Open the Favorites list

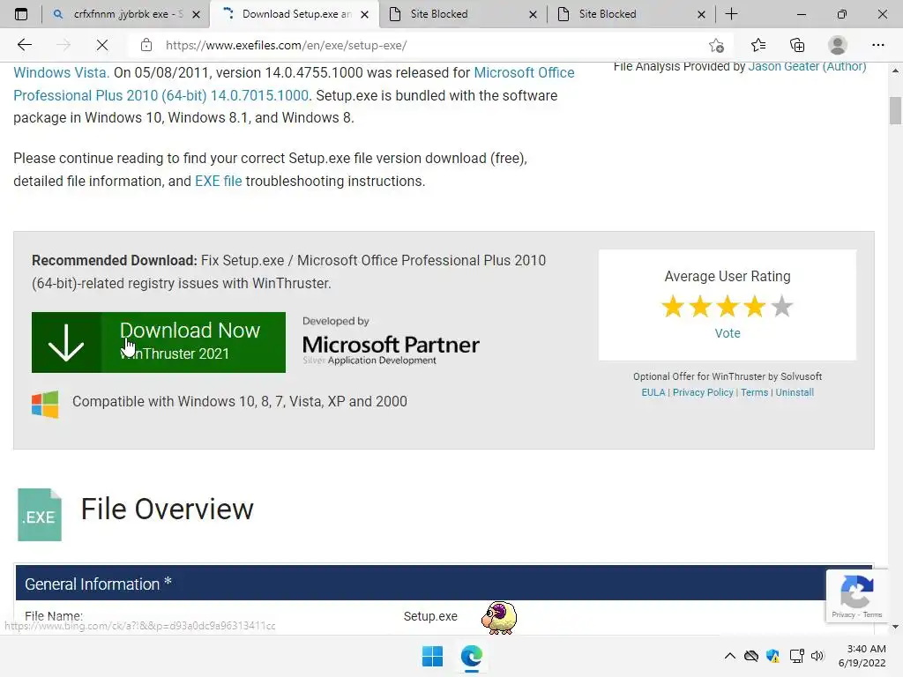pyautogui.click(x=758, y=45)
